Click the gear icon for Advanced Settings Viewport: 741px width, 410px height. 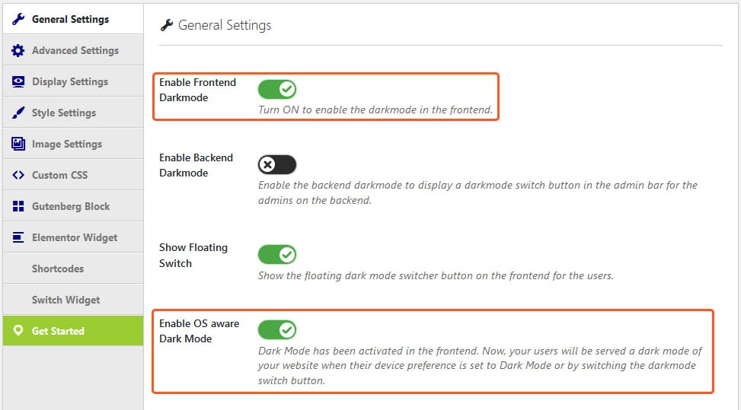coord(18,50)
